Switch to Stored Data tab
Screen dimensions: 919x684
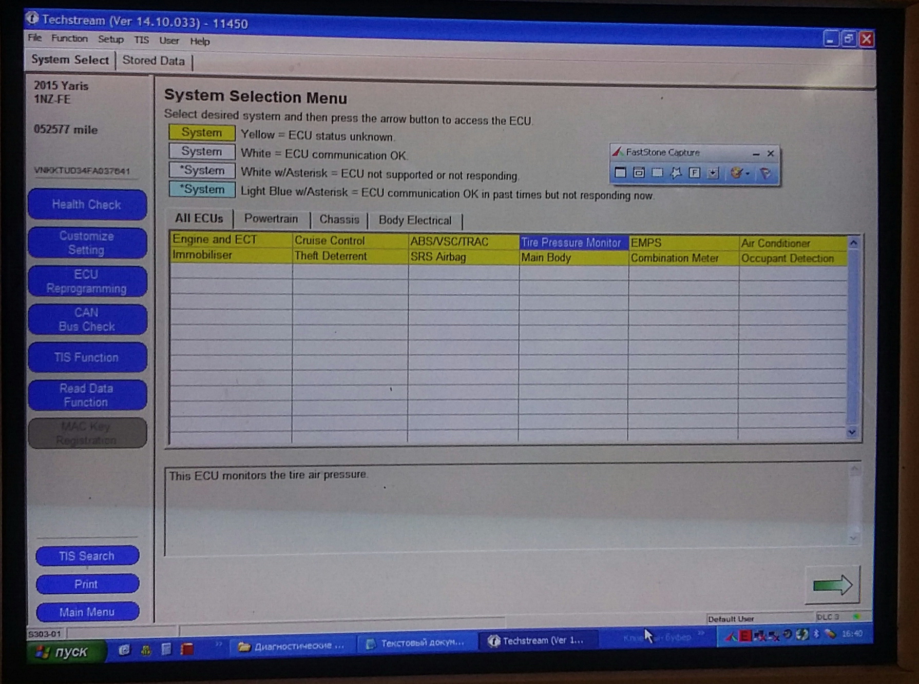point(153,61)
